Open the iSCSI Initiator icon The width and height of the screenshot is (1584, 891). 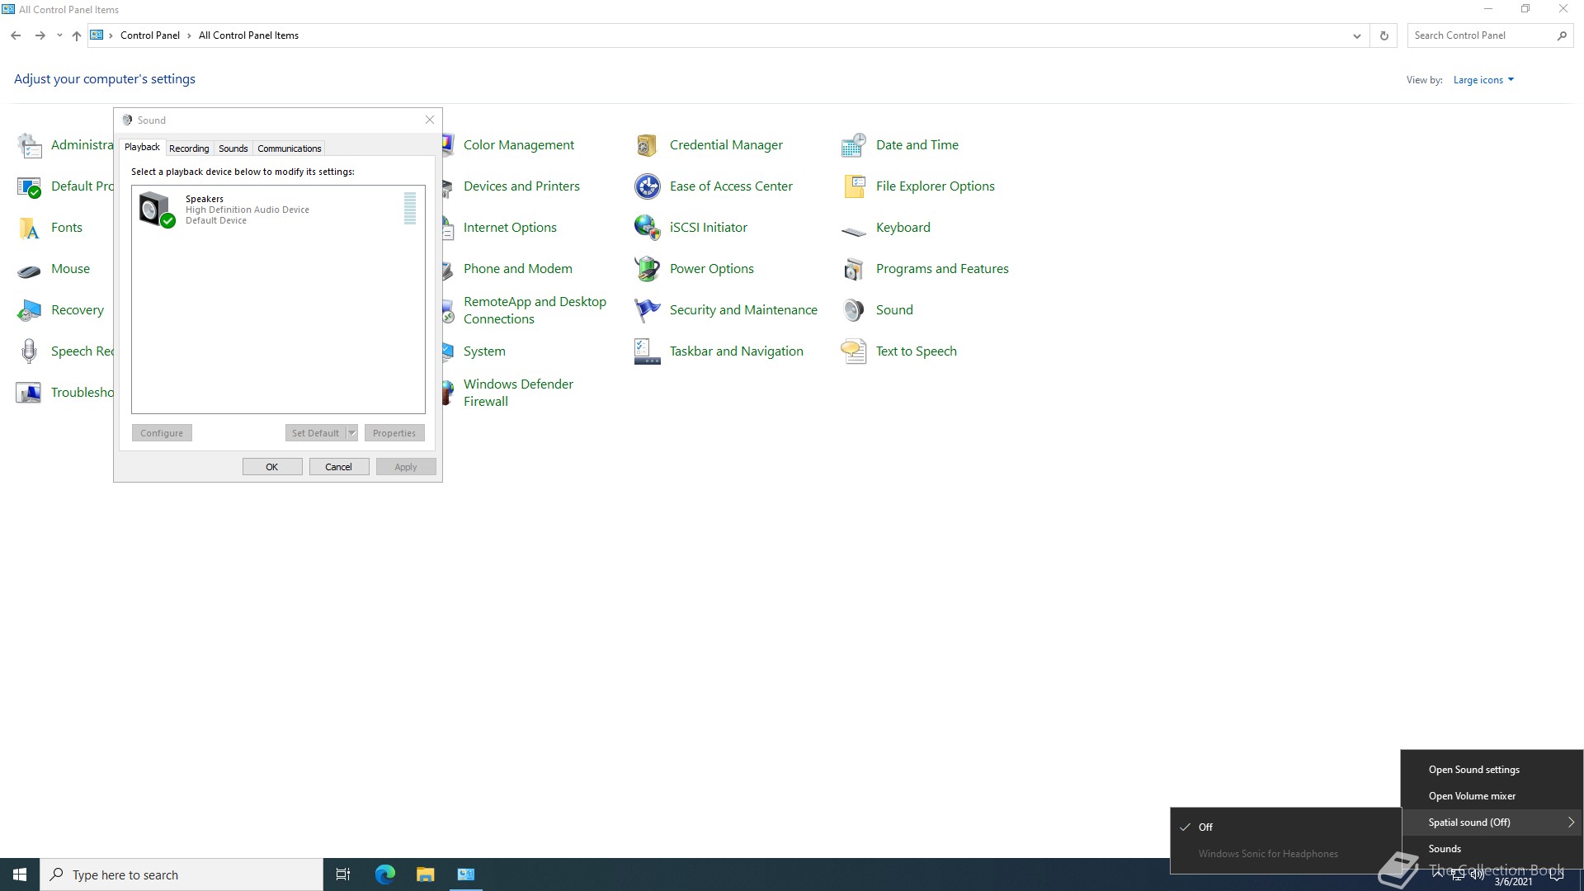pos(647,228)
